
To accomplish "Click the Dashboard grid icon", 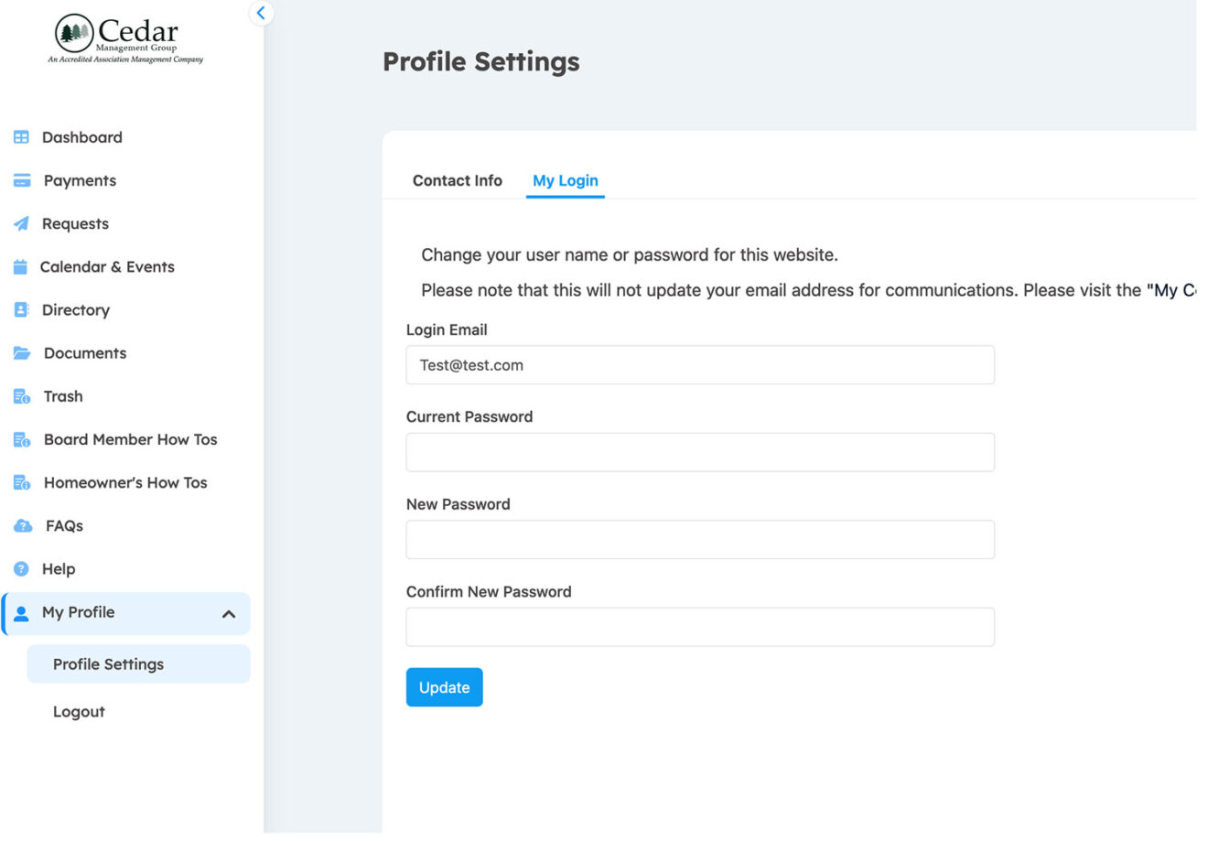I will 21,137.
